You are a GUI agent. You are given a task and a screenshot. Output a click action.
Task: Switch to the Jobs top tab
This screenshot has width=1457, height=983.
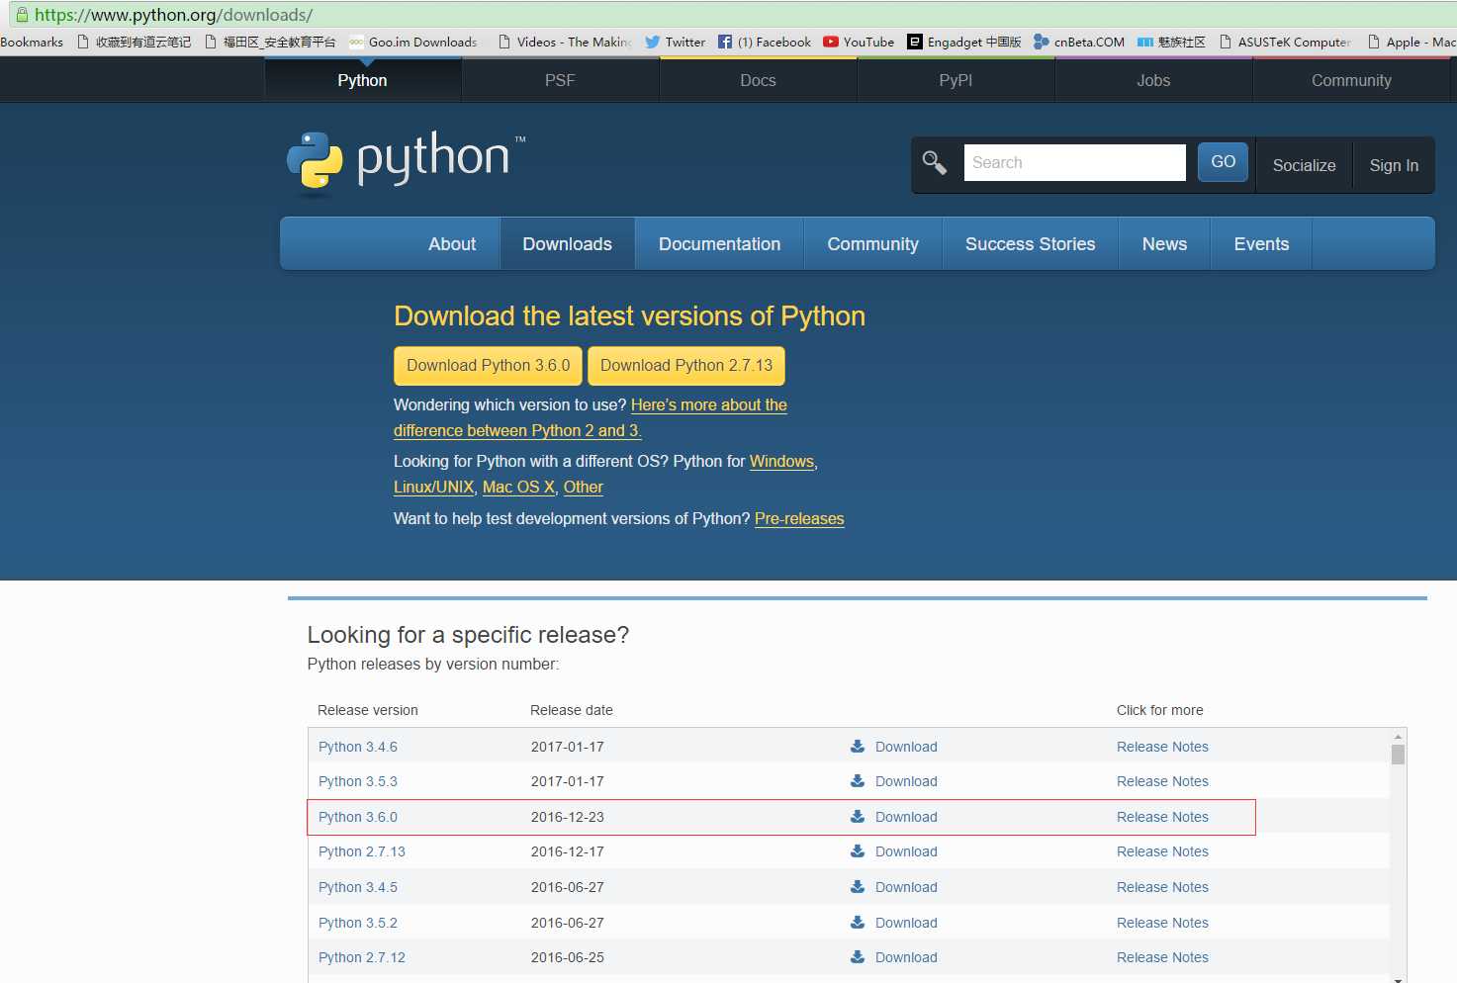pyautogui.click(x=1153, y=80)
